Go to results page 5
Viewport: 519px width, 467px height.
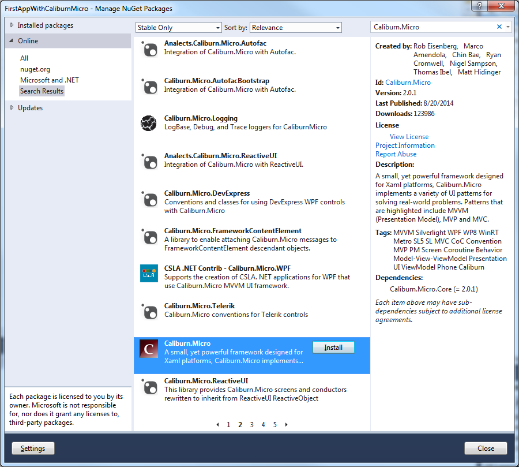[274, 425]
